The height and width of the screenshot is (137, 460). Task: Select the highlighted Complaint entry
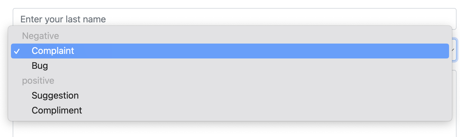coord(230,51)
